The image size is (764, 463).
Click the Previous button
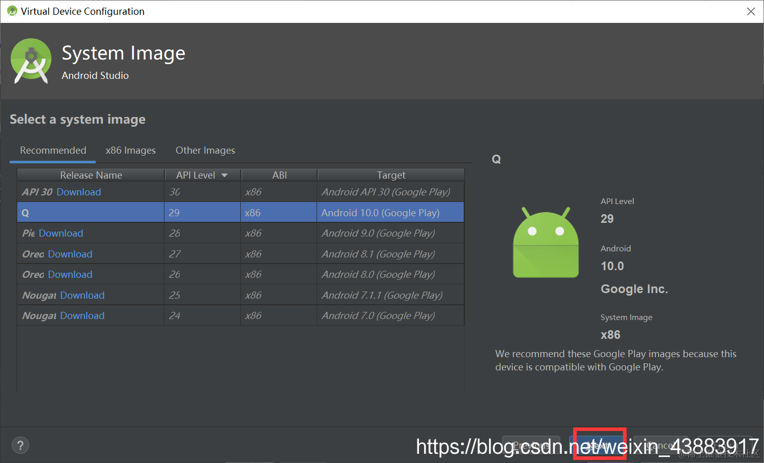pos(531,446)
